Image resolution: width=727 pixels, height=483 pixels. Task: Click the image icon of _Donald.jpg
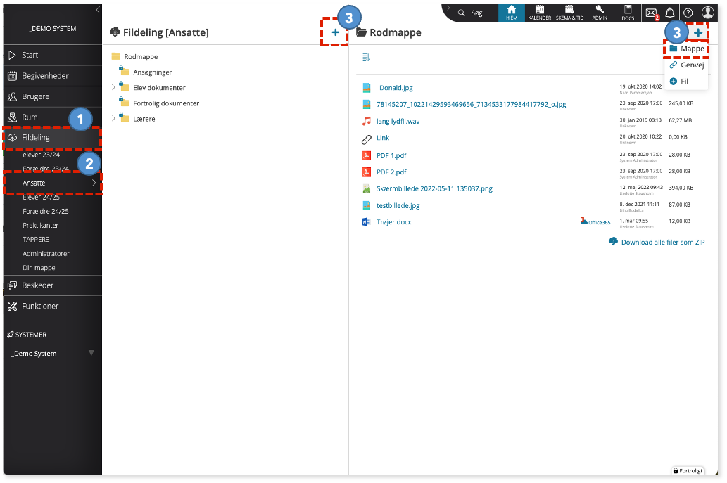(366, 87)
